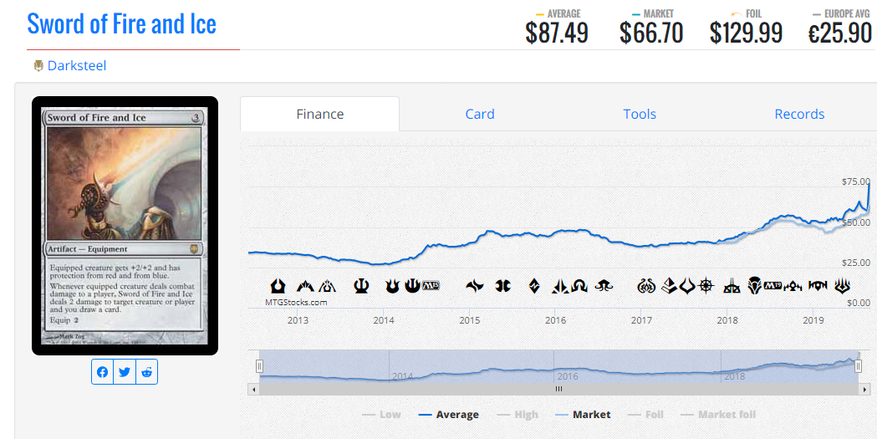This screenshot has height=439, width=877.
Task: Click the Average price $87.49
Action: coord(557,33)
